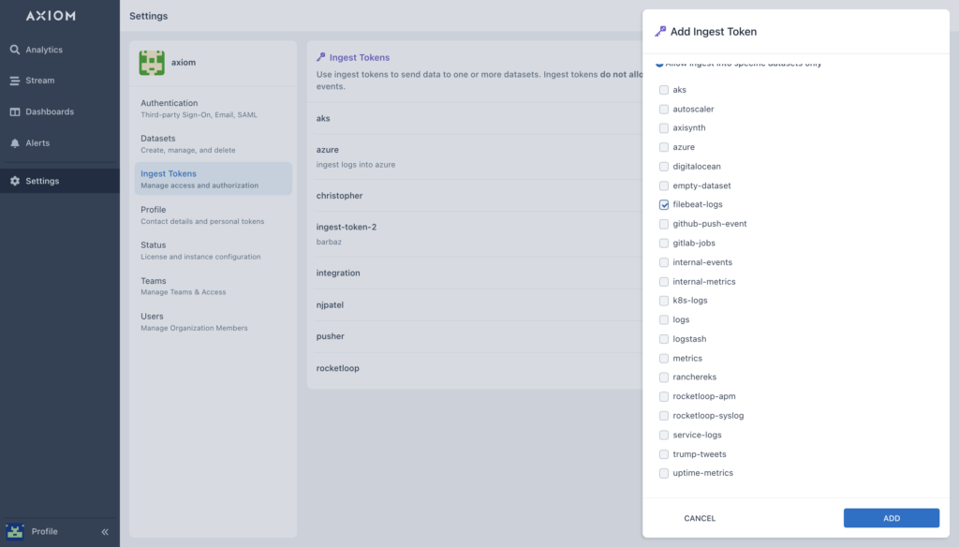Screen dimensions: 959x547
Task: Check the trump-tweets checkbox
Action: pyautogui.click(x=664, y=454)
